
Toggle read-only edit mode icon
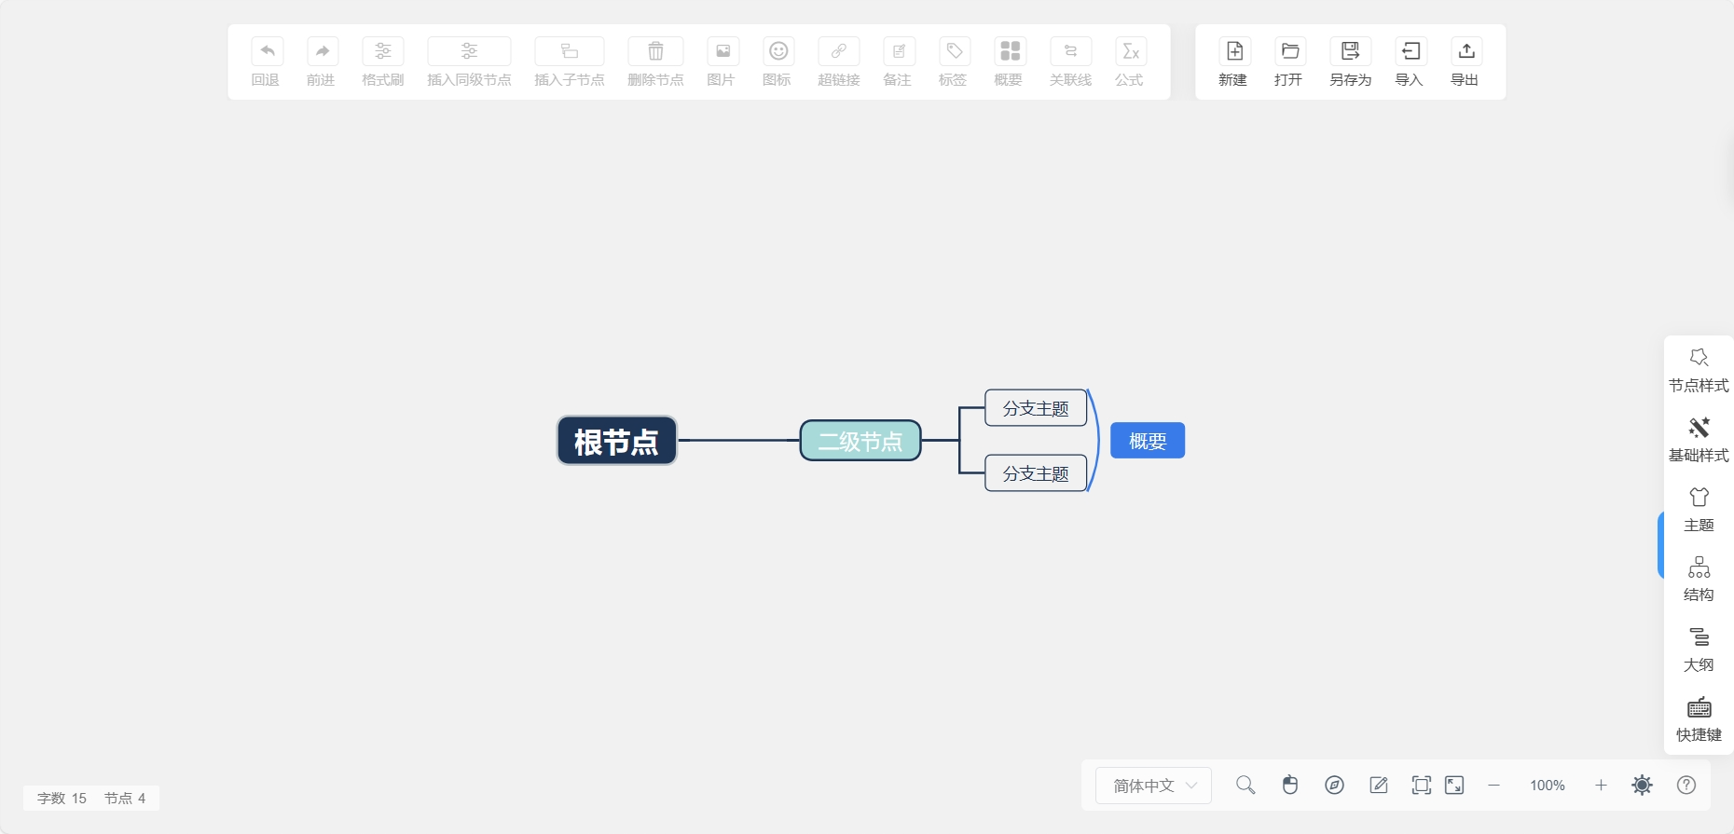pyautogui.click(x=1379, y=785)
